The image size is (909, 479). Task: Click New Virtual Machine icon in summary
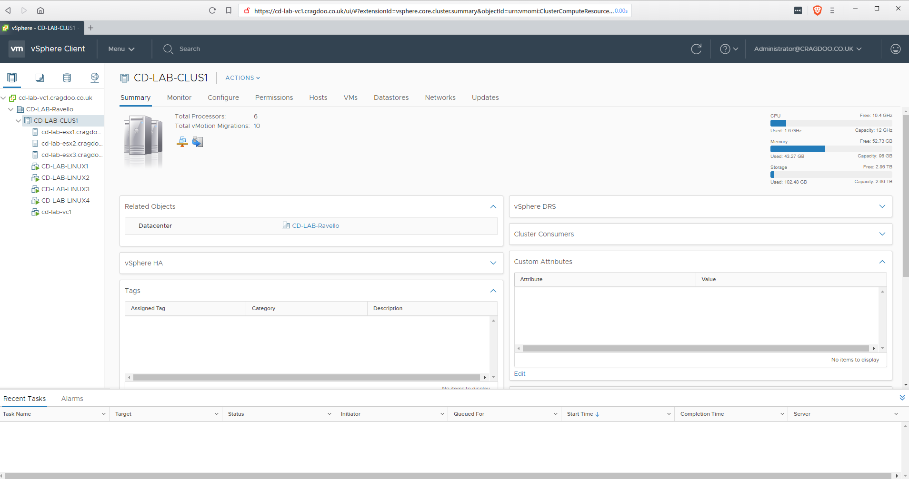(197, 141)
